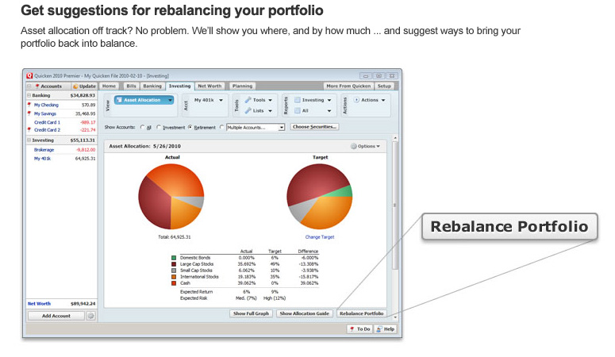
Task: Click the Total: 64,925.31 label
Action: click(174, 237)
